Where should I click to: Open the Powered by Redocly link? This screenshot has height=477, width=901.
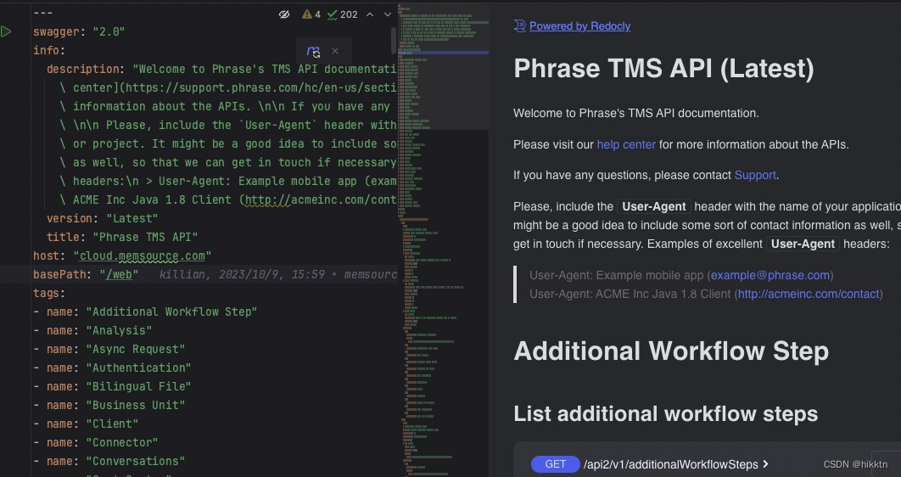(579, 25)
